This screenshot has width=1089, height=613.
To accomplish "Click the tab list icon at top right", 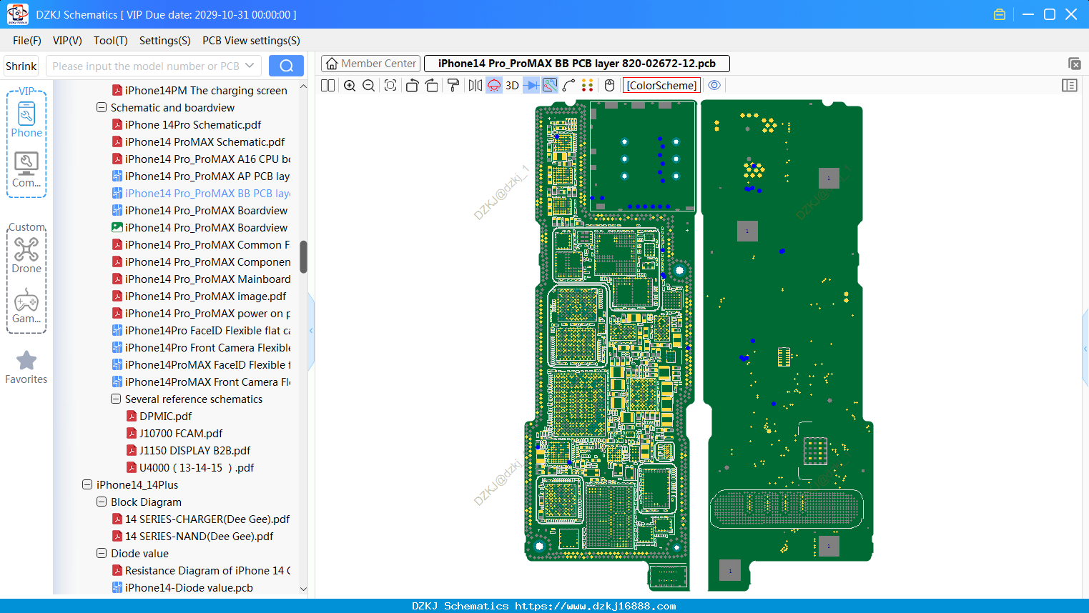I will [x=1074, y=64].
